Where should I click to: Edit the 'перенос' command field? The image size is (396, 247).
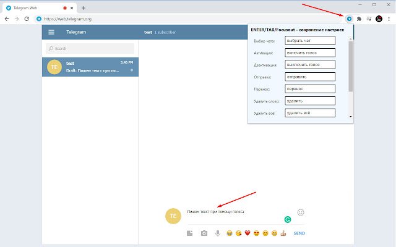coord(310,89)
